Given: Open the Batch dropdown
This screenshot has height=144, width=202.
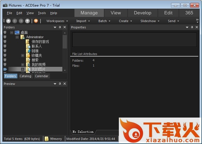Looking at the screenshot, I should pyautogui.click(x=104, y=21).
